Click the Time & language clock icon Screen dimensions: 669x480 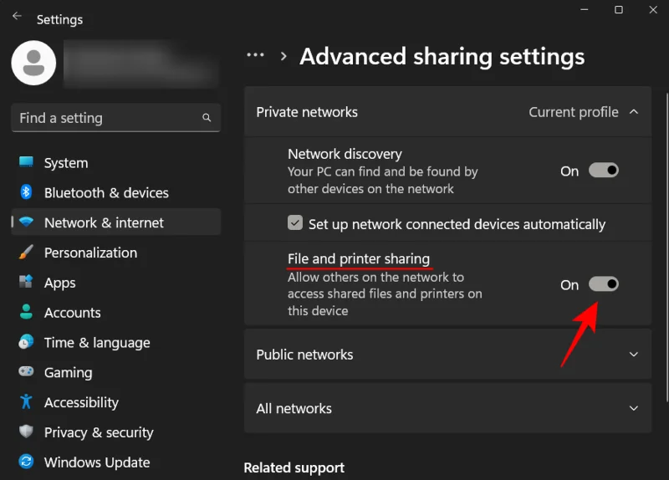pos(26,342)
